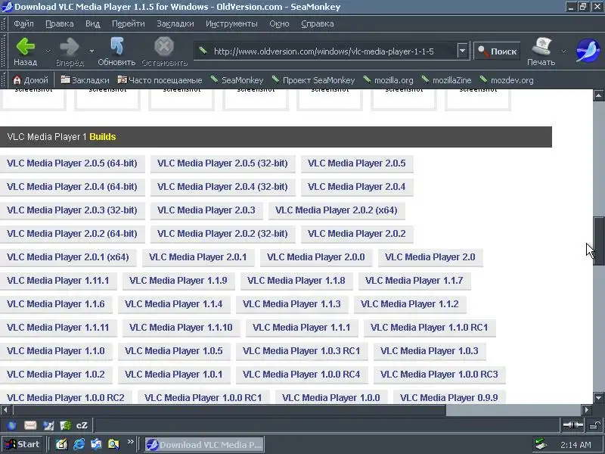Select VLC Media Player 2.0.3 build
Screen dimensions: 605x454
(x=206, y=210)
